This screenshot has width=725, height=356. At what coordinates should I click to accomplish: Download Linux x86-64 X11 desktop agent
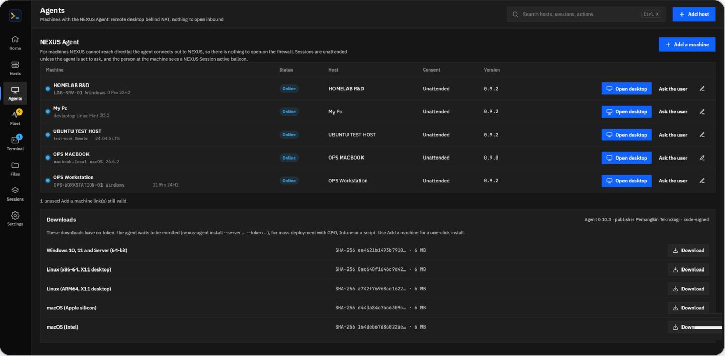688,269
